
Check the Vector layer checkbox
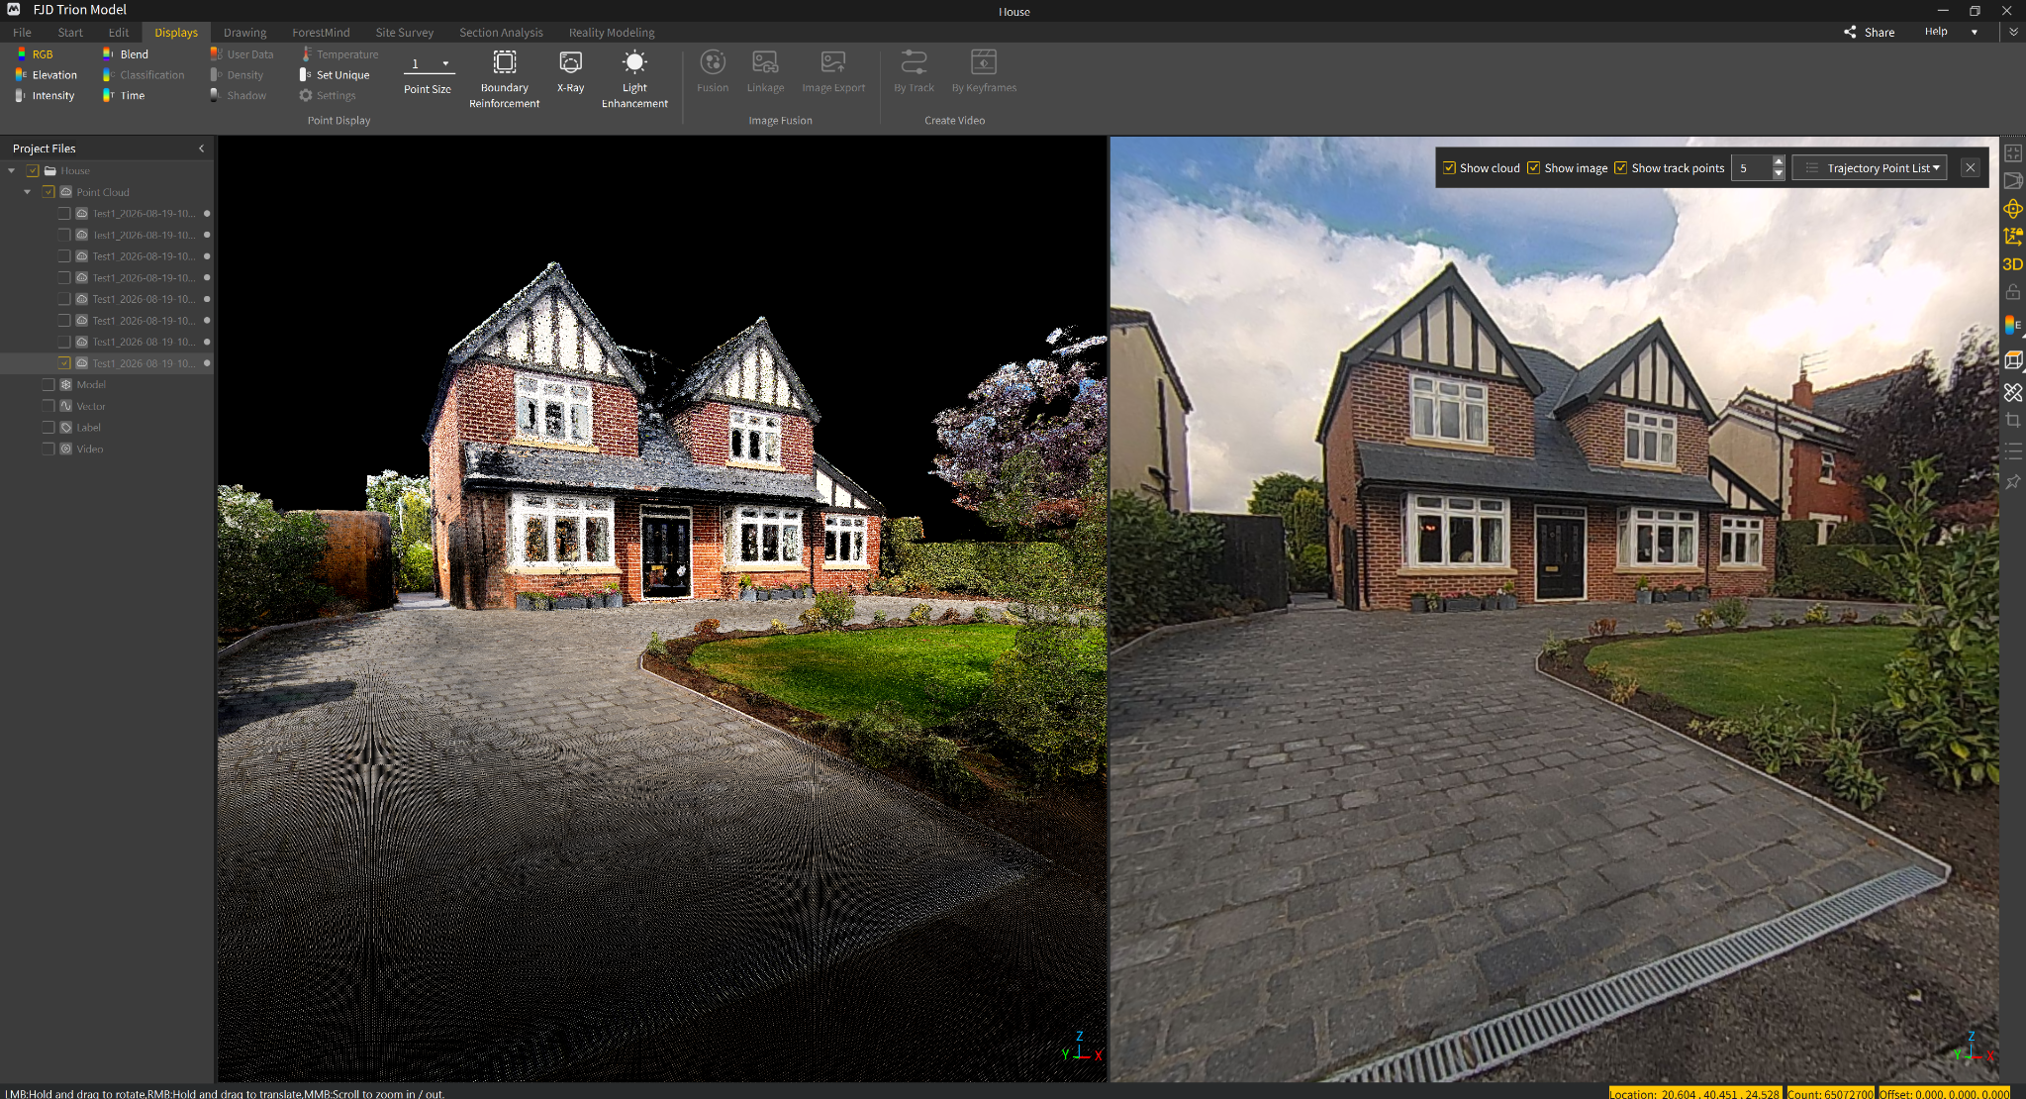48,406
